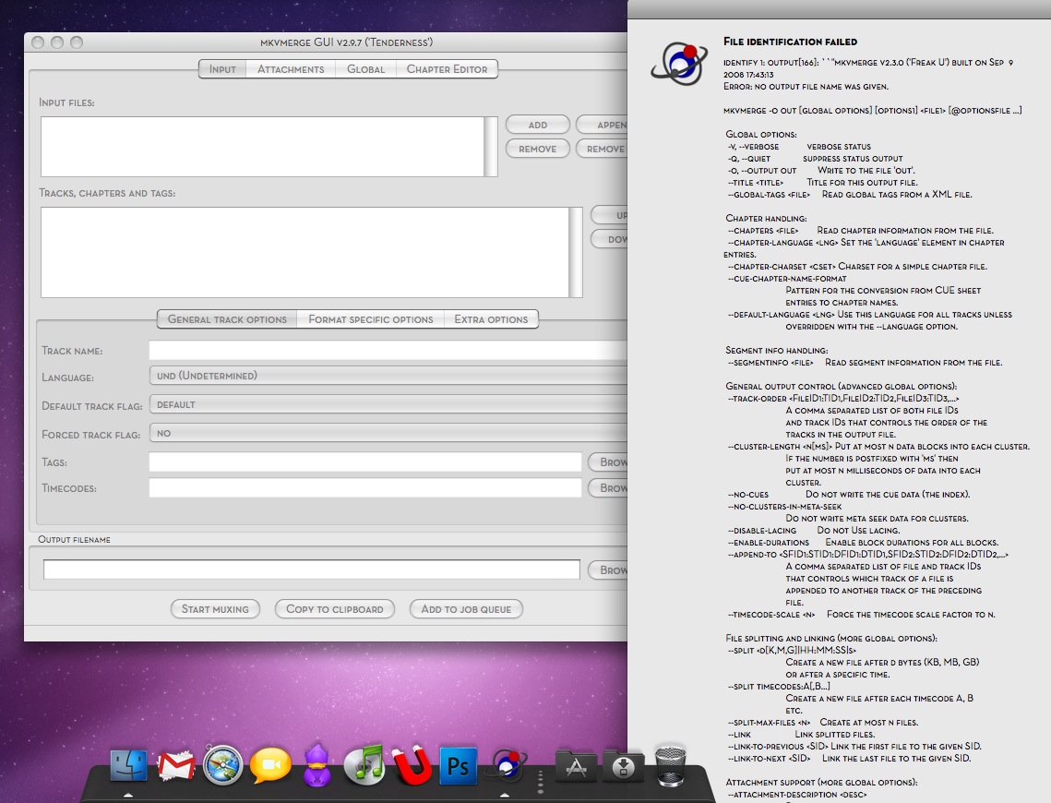Open Default track flag dropdown
Image resolution: width=1051 pixels, height=803 pixels.
(x=388, y=404)
